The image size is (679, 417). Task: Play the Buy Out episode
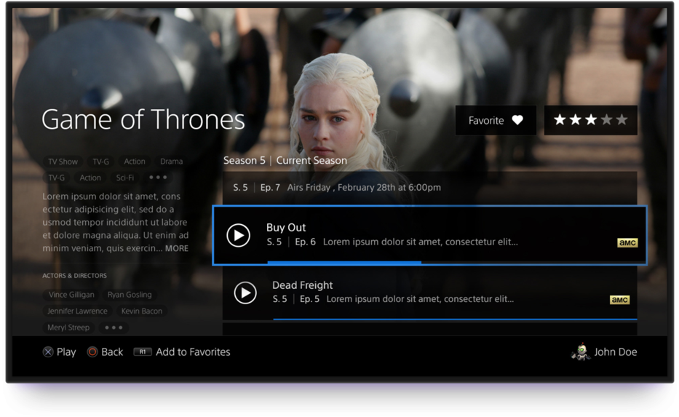[x=238, y=235]
